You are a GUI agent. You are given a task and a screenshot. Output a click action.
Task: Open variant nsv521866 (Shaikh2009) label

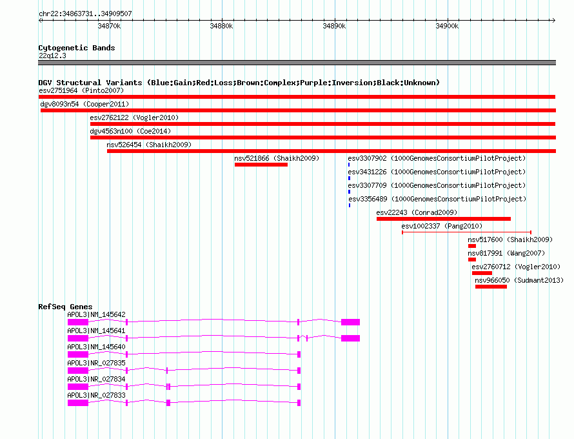(x=277, y=158)
